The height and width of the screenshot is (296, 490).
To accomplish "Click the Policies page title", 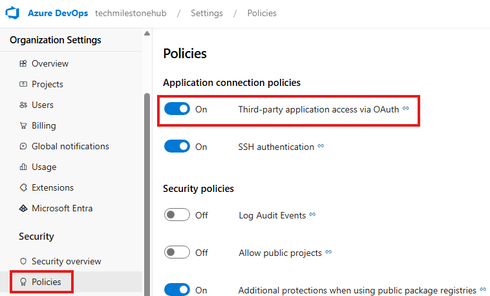I will click(185, 54).
